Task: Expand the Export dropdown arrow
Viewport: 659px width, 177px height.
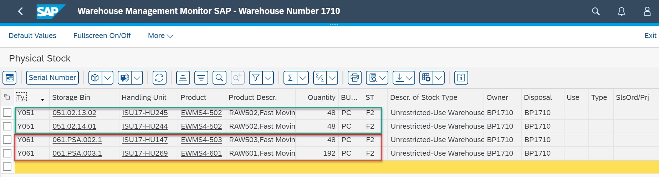Action: pyautogui.click(x=409, y=77)
